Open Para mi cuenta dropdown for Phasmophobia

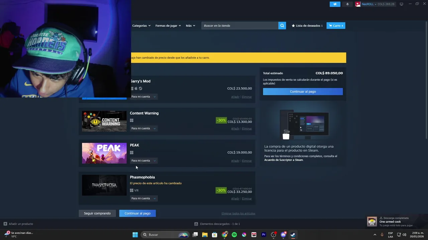pyautogui.click(x=143, y=198)
